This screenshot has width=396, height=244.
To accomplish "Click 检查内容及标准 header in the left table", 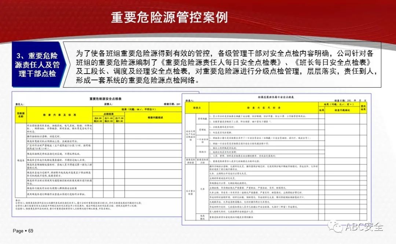I will pos(59,114).
